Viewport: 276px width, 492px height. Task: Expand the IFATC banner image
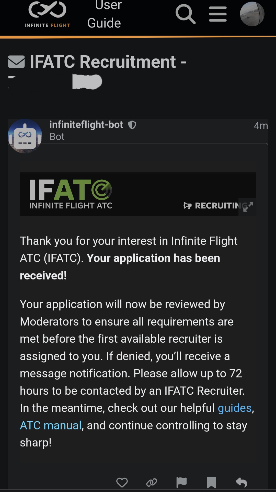248,207
